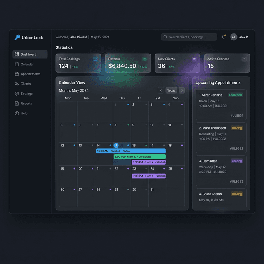Open the Help sidebar label

click(24, 113)
